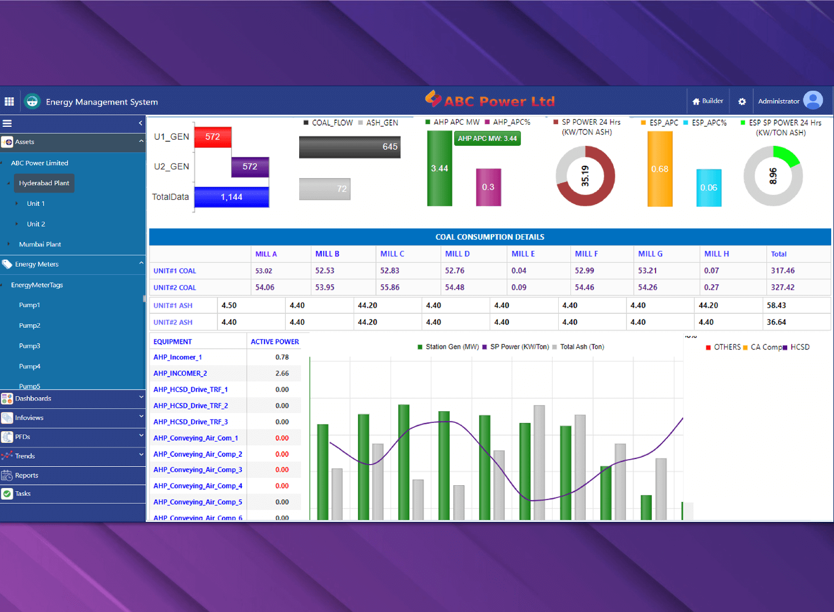Click the Reports calendar icon
834x612 pixels.
point(7,475)
